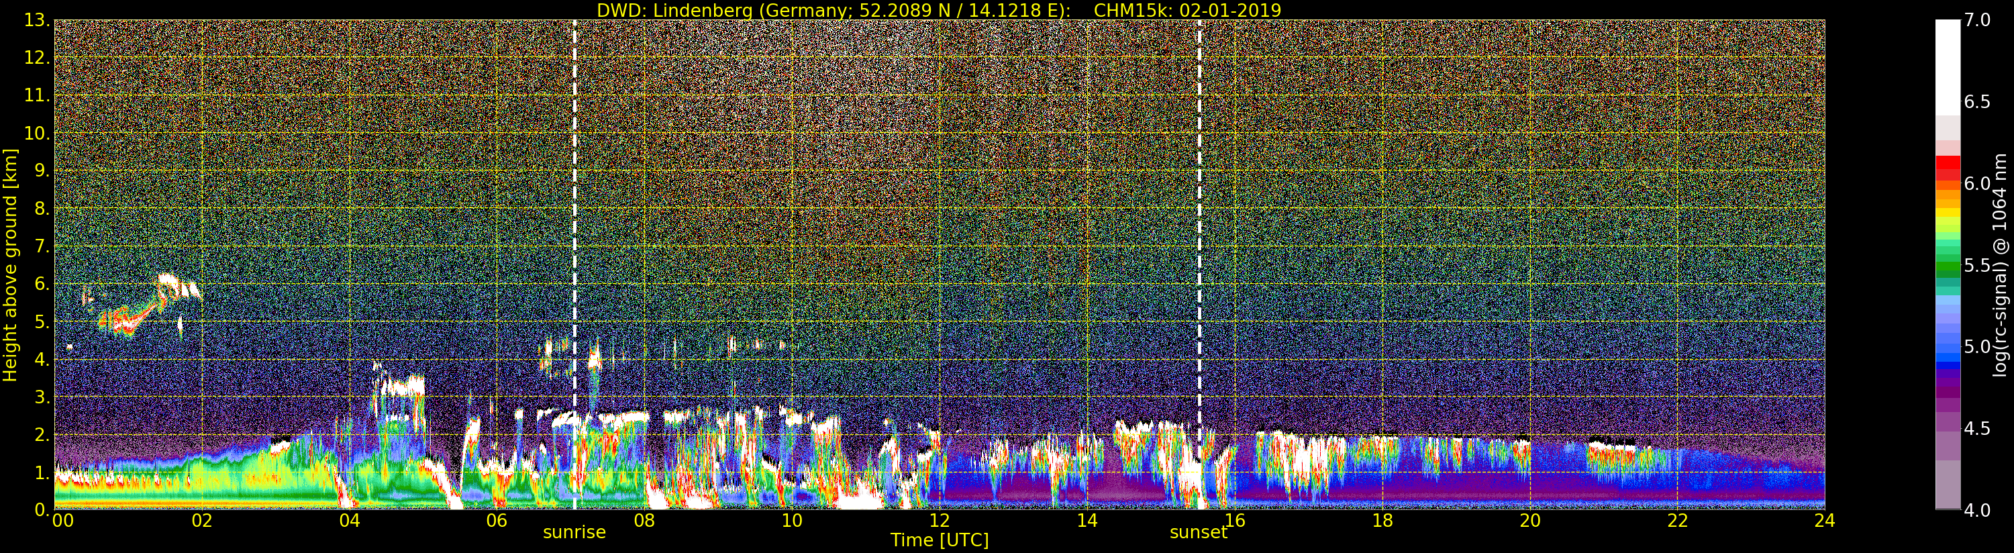Click the "12." height axis tick label
This screenshot has height=553, width=2014.
(x=37, y=58)
